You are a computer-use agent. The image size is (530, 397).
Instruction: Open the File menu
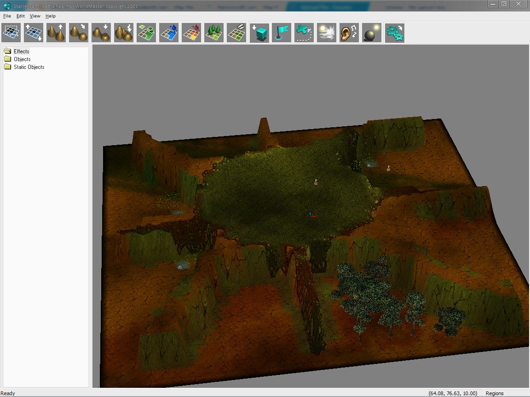coord(7,16)
